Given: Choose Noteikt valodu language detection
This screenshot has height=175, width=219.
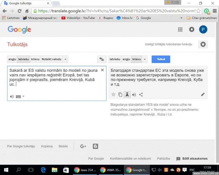Looking at the screenshot, I should click(51, 59).
